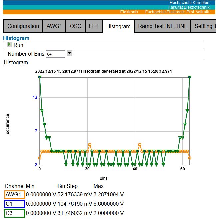Focus the Number of Bins input field

pyautogui.click(x=55, y=54)
